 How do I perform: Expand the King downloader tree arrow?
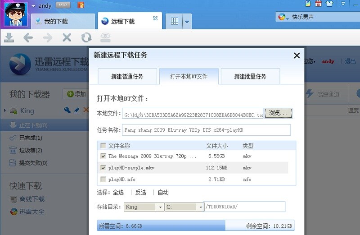5,111
